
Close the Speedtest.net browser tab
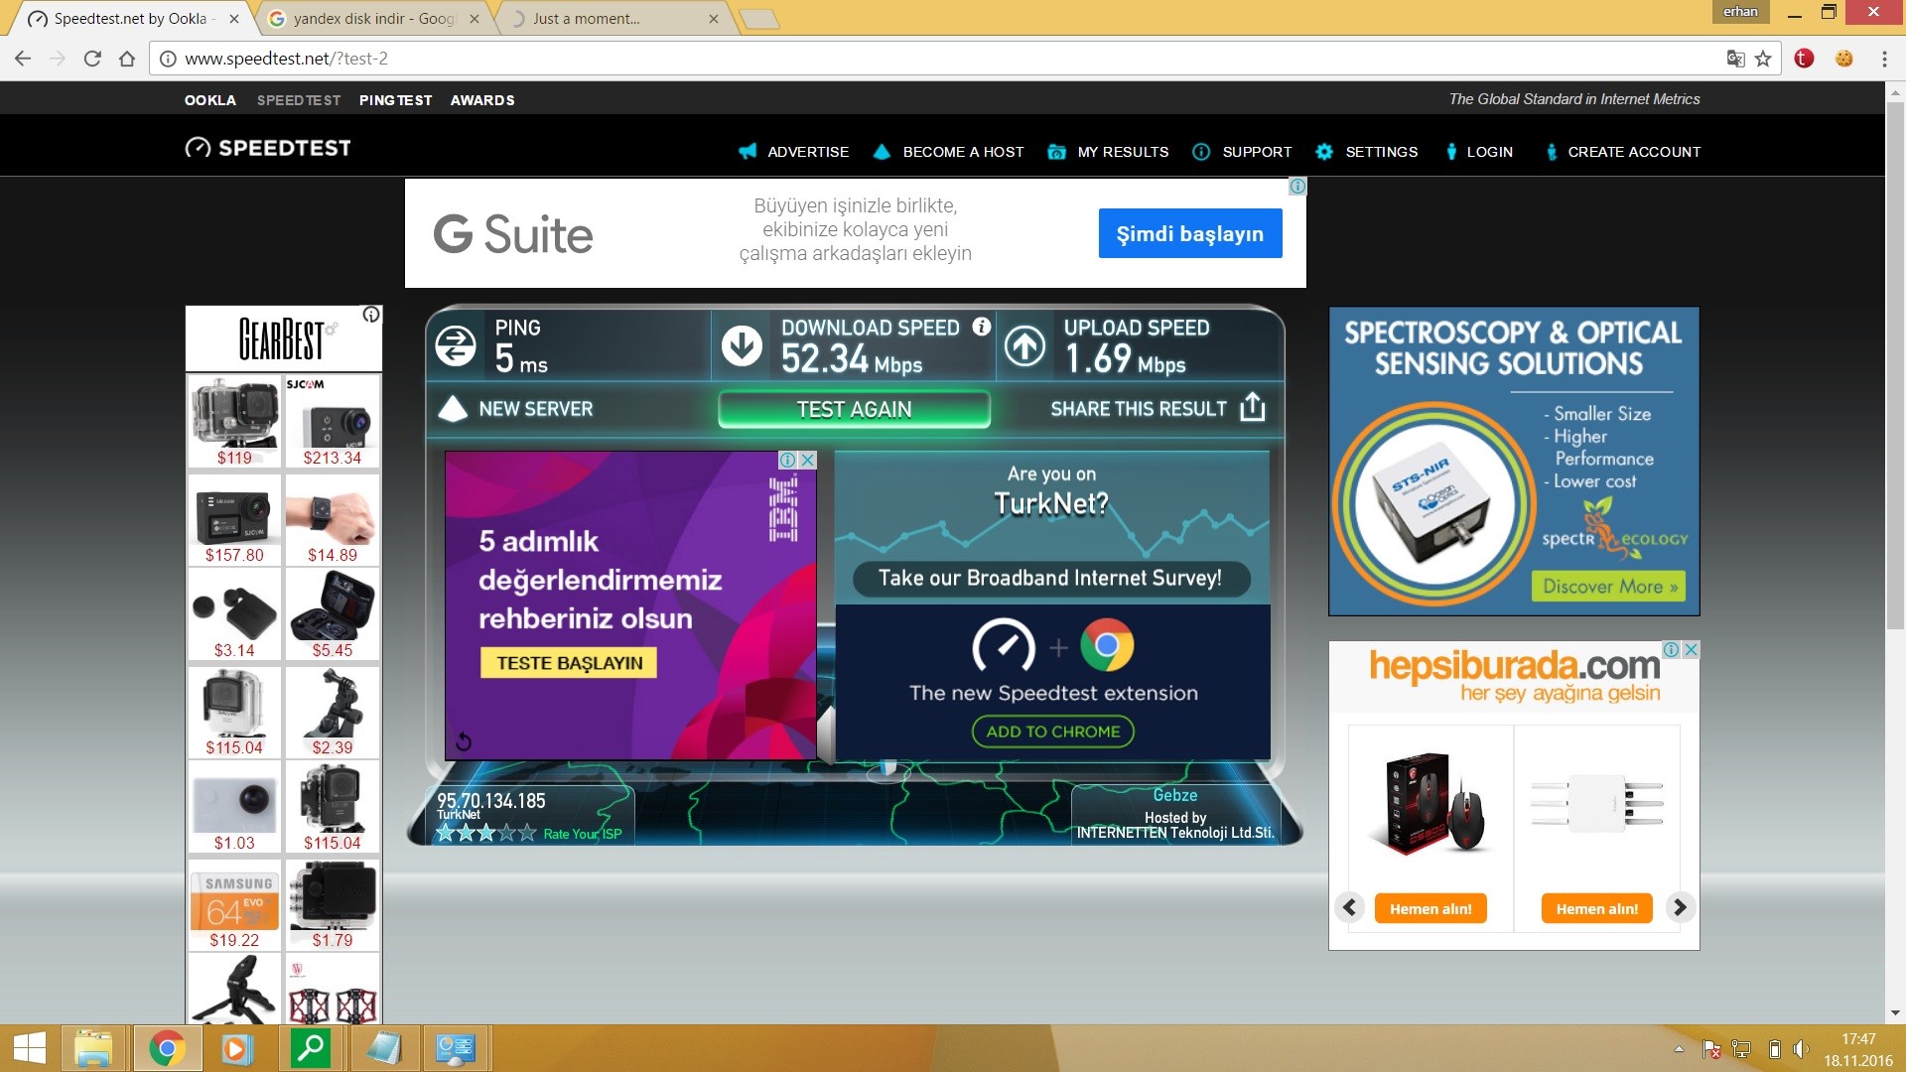pyautogui.click(x=234, y=19)
